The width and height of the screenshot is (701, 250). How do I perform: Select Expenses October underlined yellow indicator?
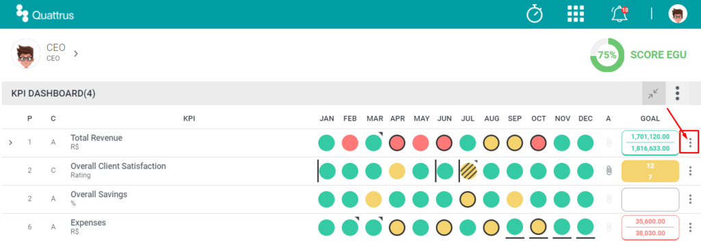tap(538, 227)
